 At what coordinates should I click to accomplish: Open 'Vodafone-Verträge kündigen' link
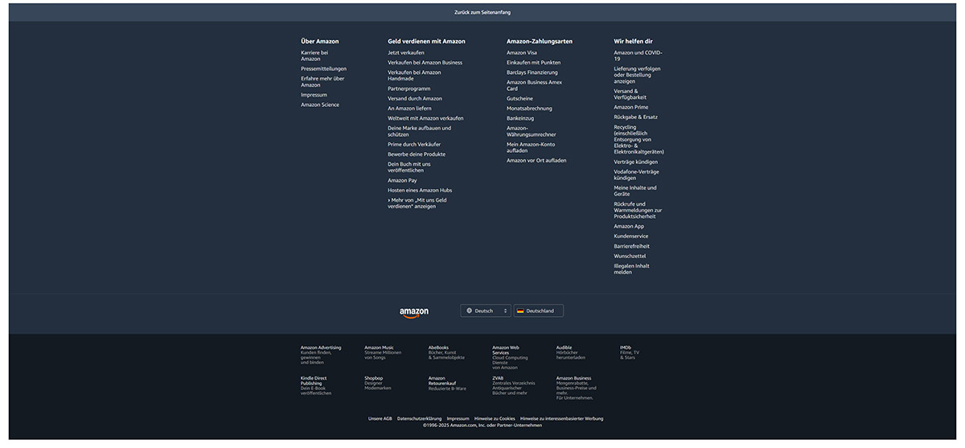(x=637, y=175)
